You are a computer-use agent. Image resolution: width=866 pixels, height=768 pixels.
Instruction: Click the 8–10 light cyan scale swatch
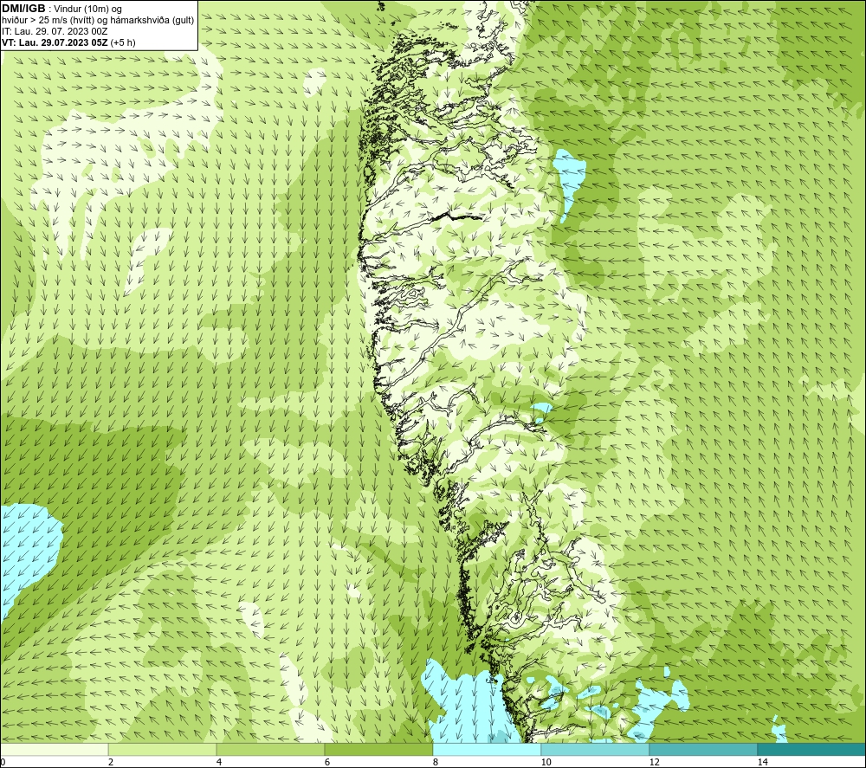[487, 749]
